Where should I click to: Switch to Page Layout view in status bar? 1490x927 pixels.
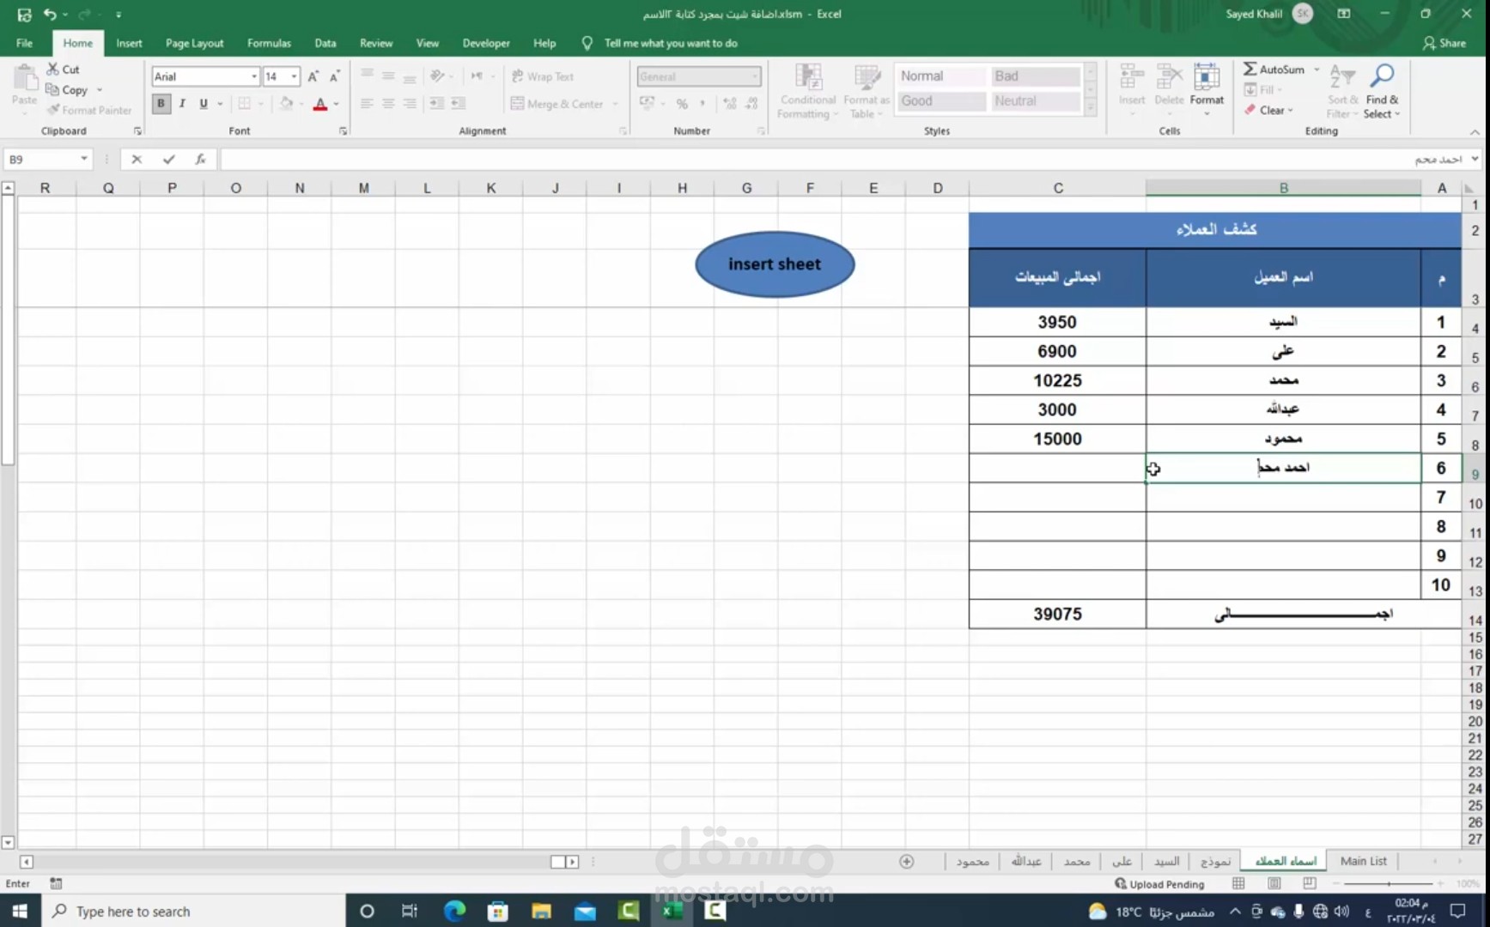tap(1274, 883)
